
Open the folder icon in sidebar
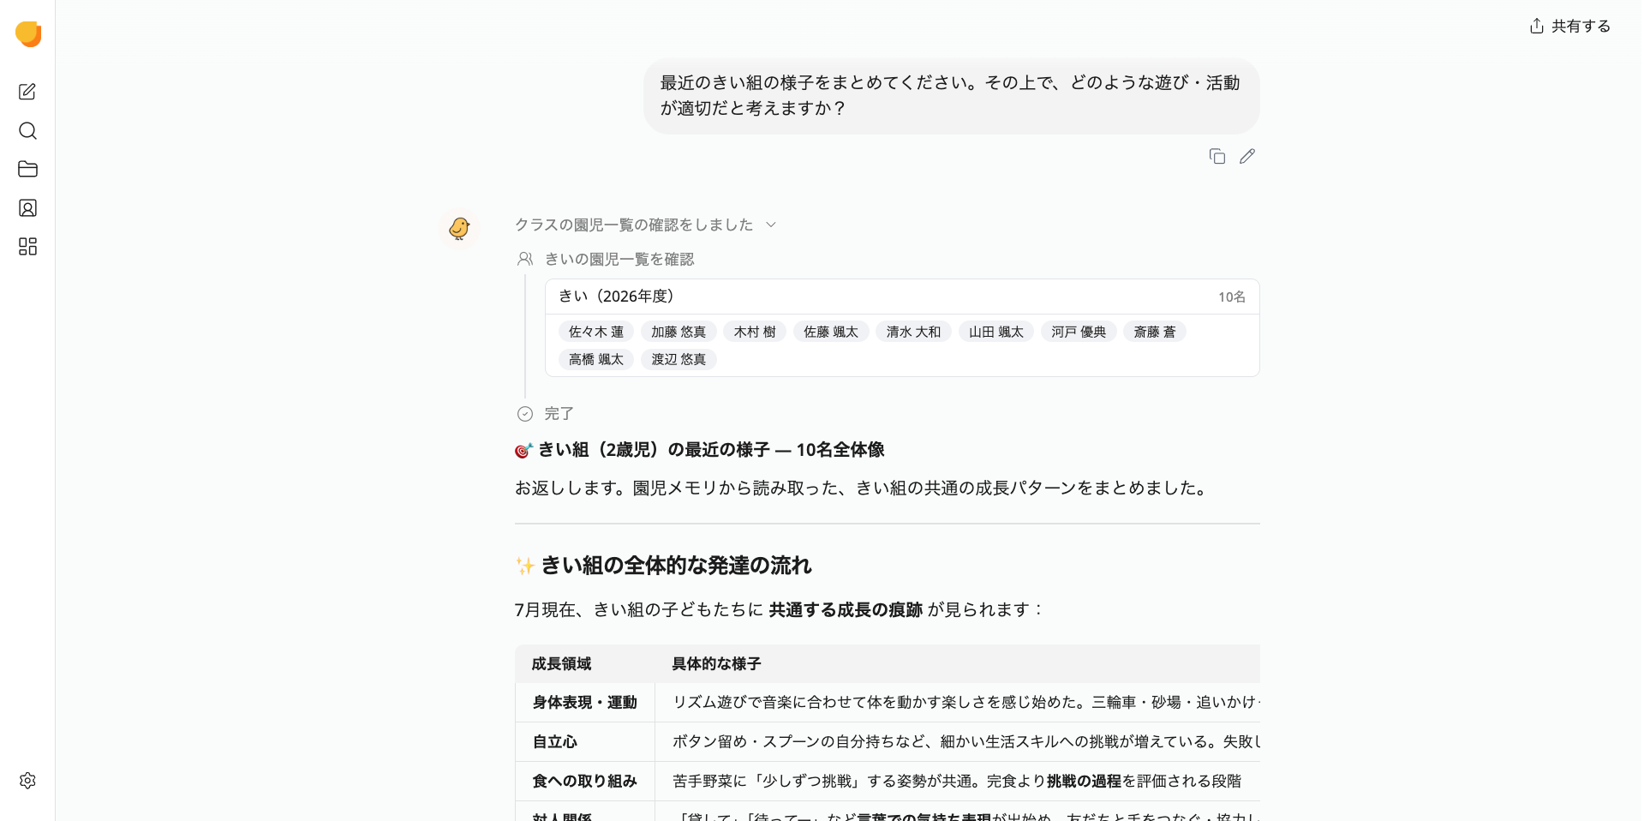[27, 169]
